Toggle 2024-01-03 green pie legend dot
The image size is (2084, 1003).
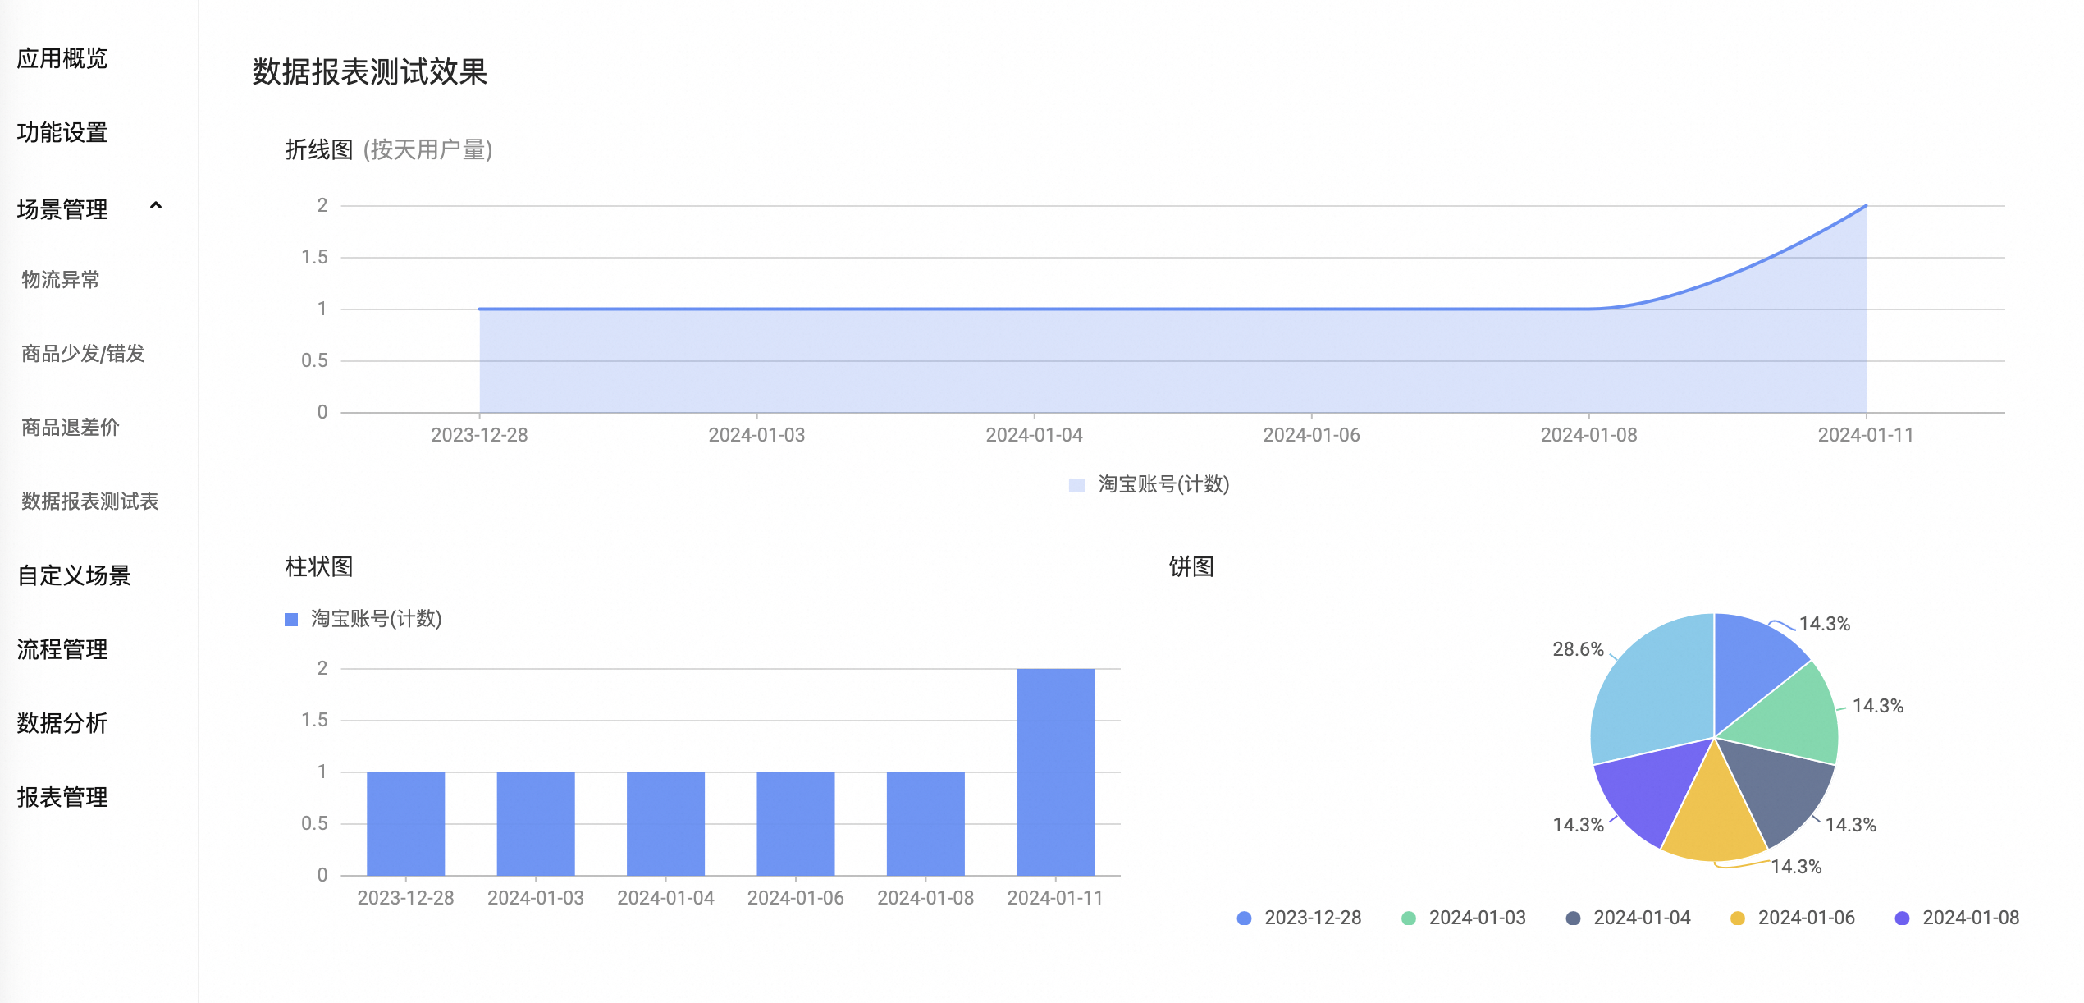pyautogui.click(x=1409, y=918)
